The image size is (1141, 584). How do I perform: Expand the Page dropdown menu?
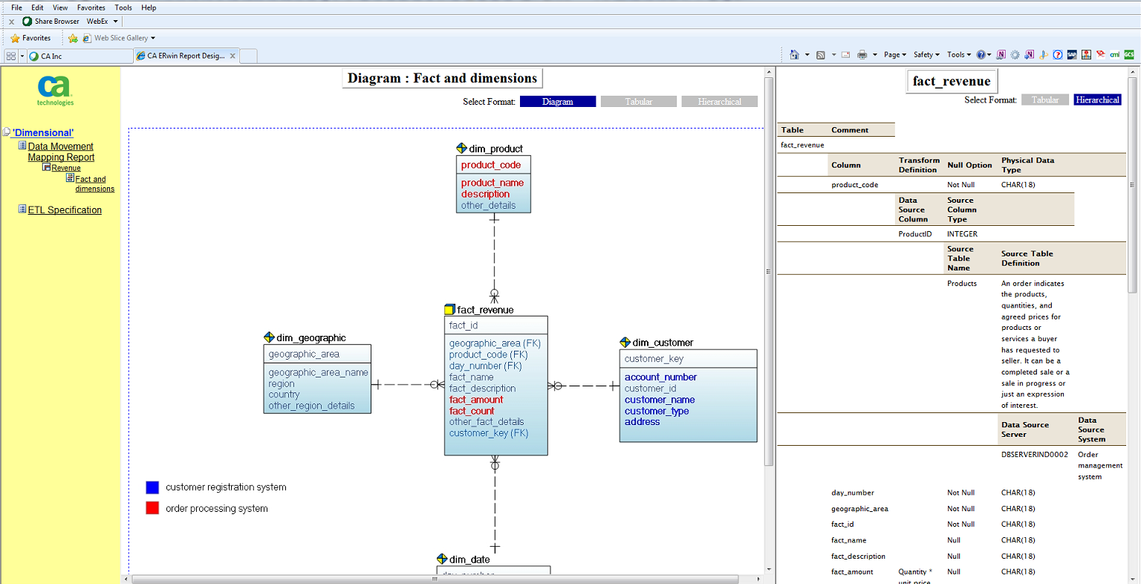[x=894, y=54]
